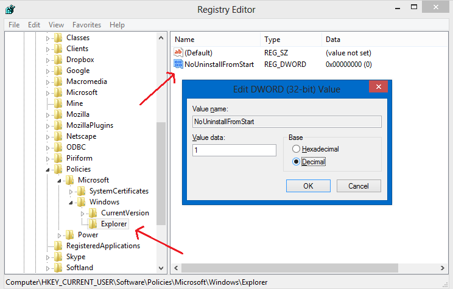Image resolution: width=453 pixels, height=289 pixels.
Task: Click the (Default) string value icon
Action: pyautogui.click(x=178, y=52)
